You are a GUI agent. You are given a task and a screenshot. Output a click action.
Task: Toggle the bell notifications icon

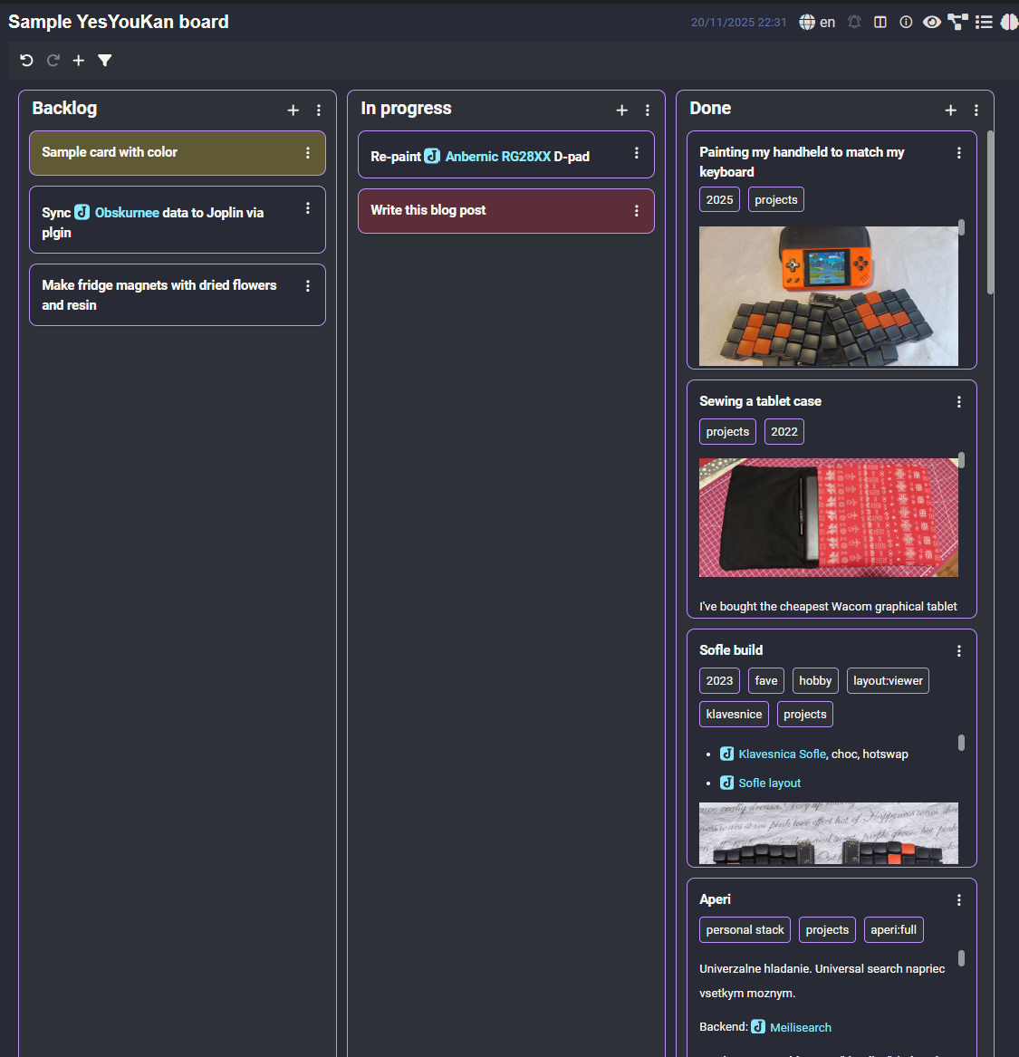tap(854, 23)
